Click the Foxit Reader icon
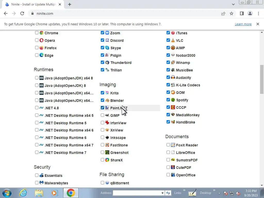The image size is (264, 198). (x=173, y=145)
